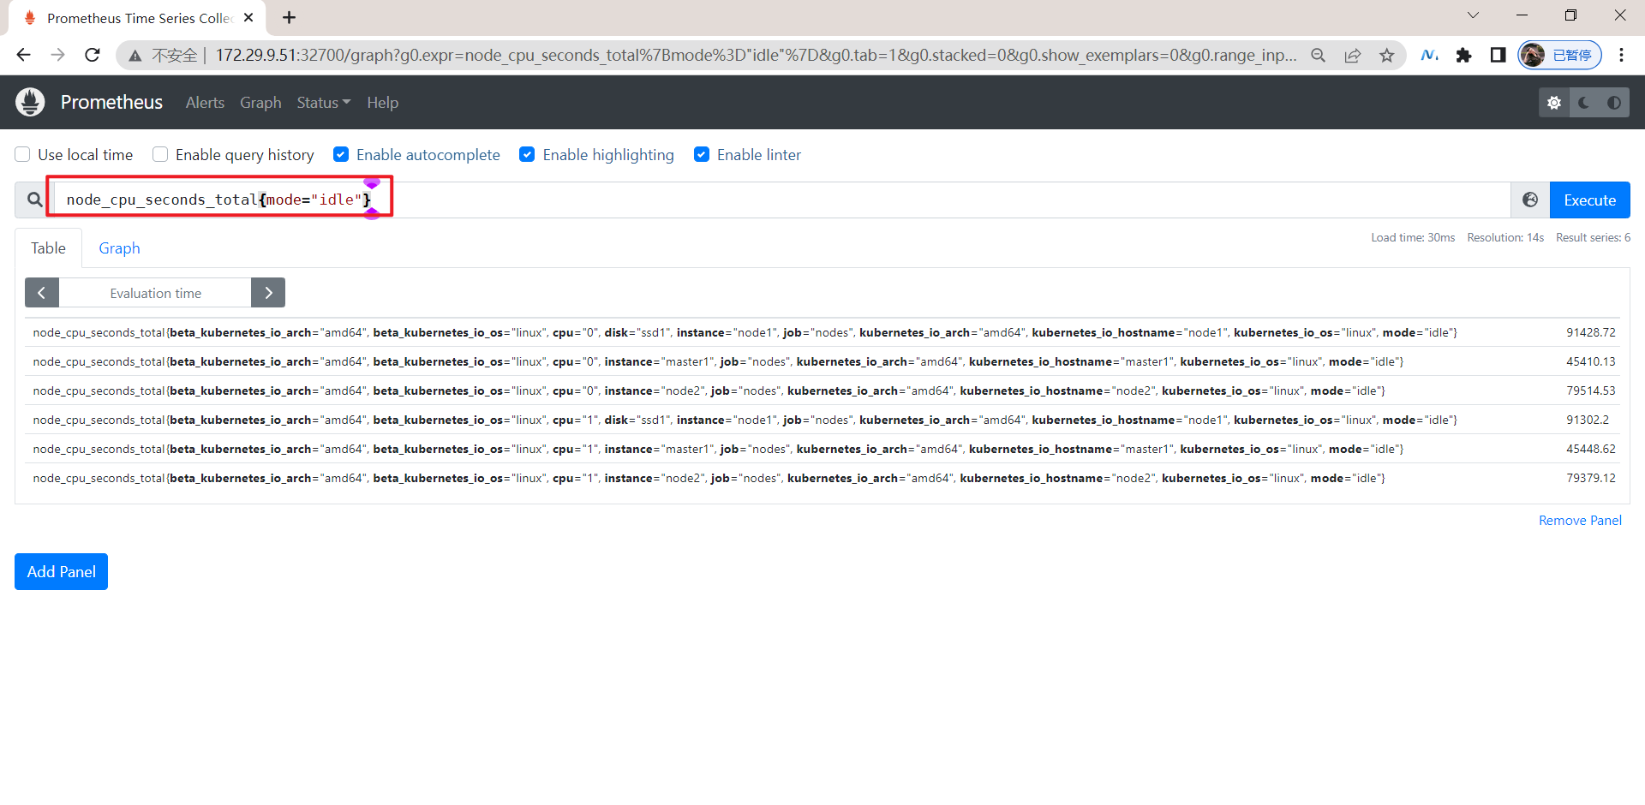Open the Chrome three-dot menu
Viewport: 1645px width, 805px height.
click(1621, 55)
